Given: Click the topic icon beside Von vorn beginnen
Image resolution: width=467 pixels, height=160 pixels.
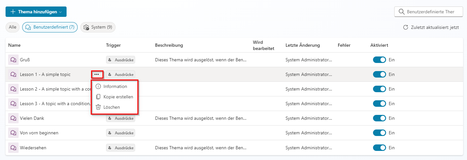Looking at the screenshot, I should point(13,133).
